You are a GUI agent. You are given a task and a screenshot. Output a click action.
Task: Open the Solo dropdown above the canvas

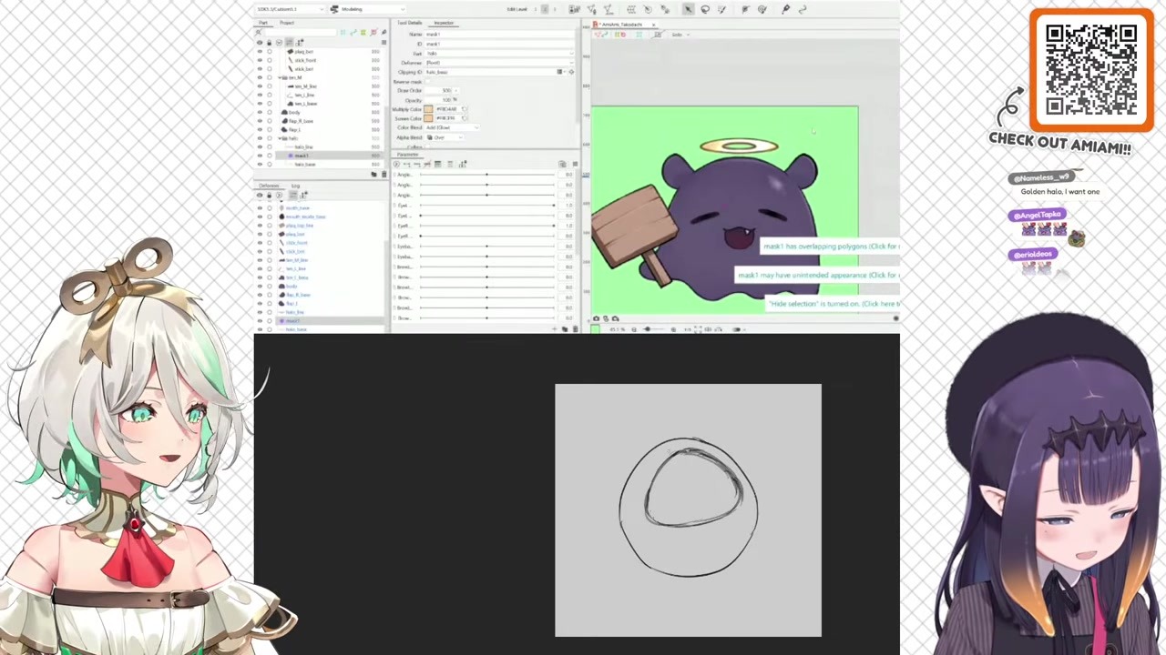679,35
